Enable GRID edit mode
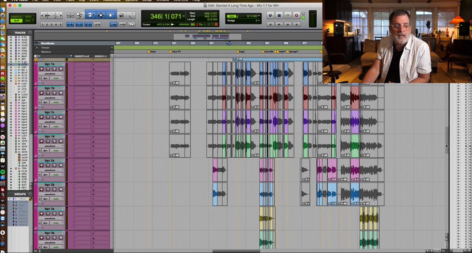Viewport: 472px width, 253px height. pyautogui.click(x=28, y=21)
